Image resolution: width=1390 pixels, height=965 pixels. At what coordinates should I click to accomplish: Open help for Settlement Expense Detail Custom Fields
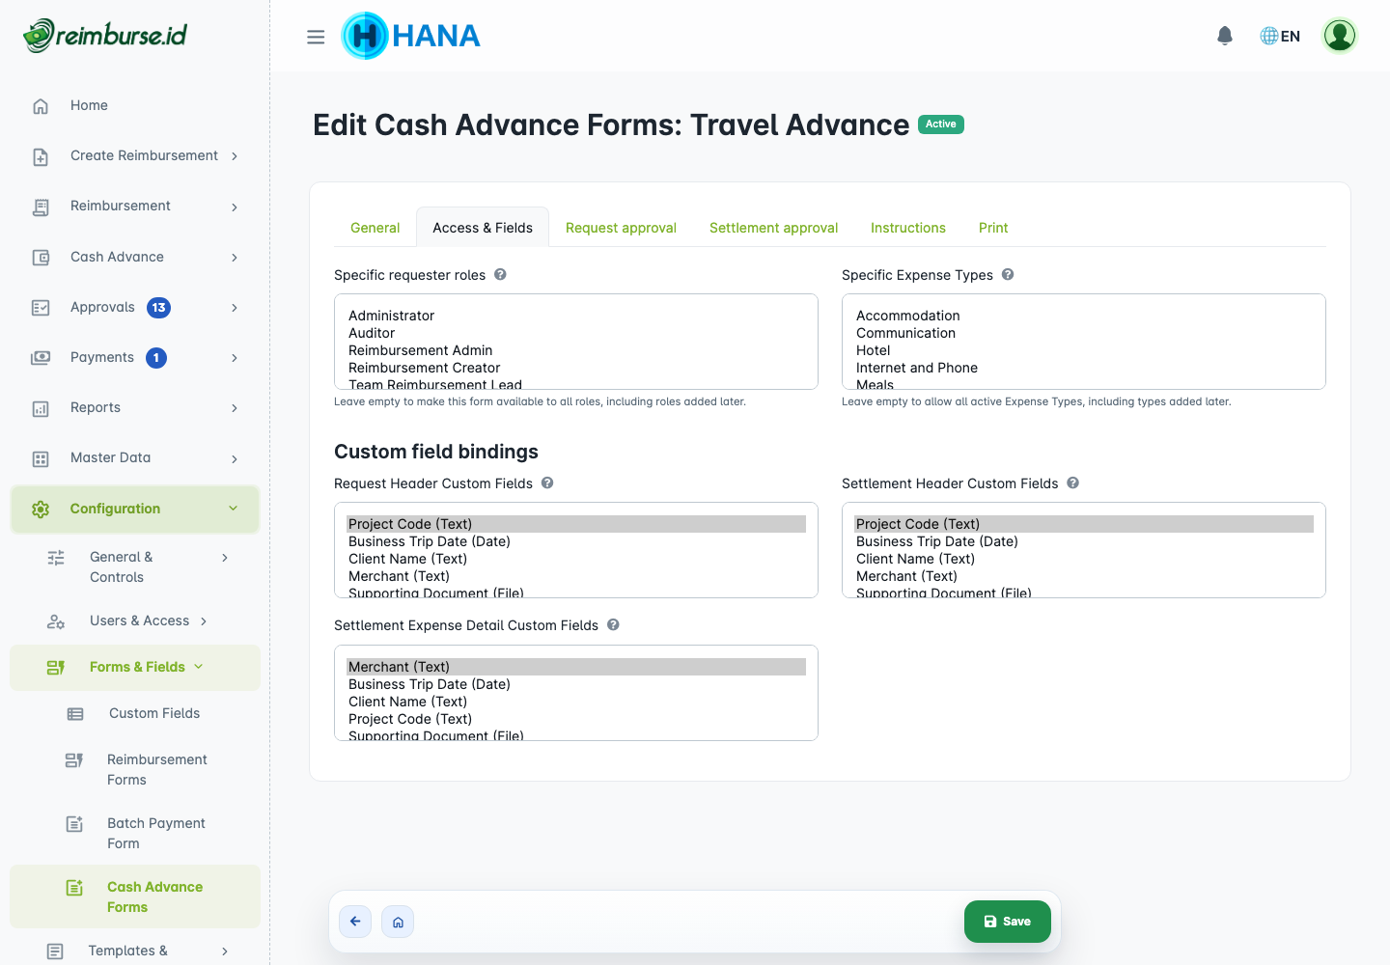coord(613,624)
